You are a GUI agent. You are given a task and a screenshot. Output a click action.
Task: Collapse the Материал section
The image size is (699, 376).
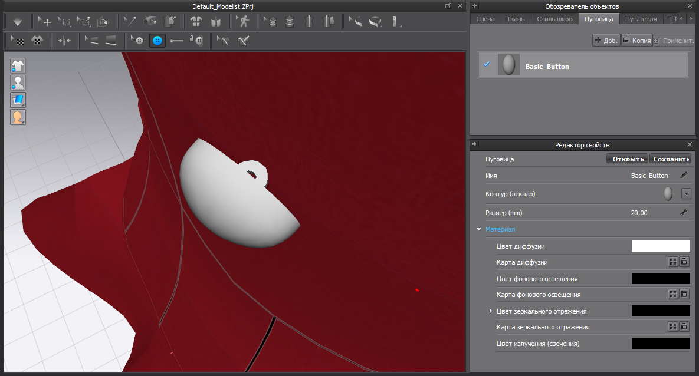coord(479,229)
